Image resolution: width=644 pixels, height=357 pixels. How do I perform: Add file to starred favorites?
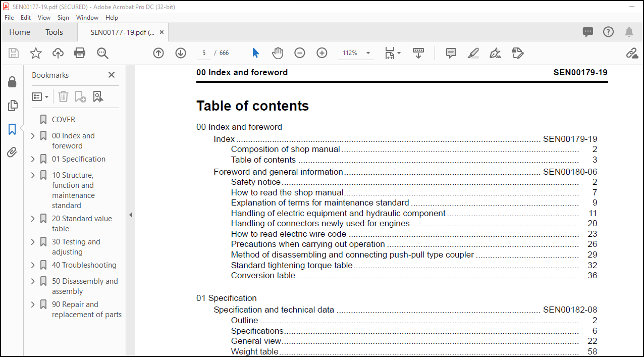click(36, 53)
